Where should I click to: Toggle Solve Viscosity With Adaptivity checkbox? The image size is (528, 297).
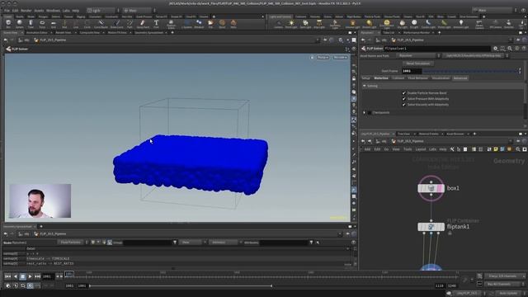click(x=403, y=105)
